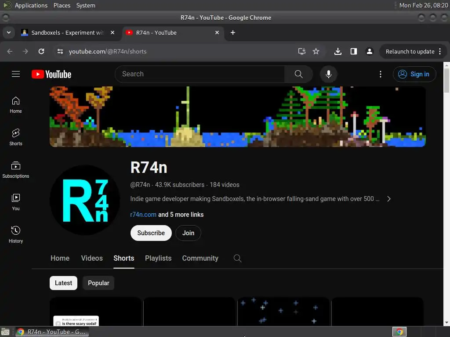
Task: View site information icon in the address bar
Action: point(60,51)
